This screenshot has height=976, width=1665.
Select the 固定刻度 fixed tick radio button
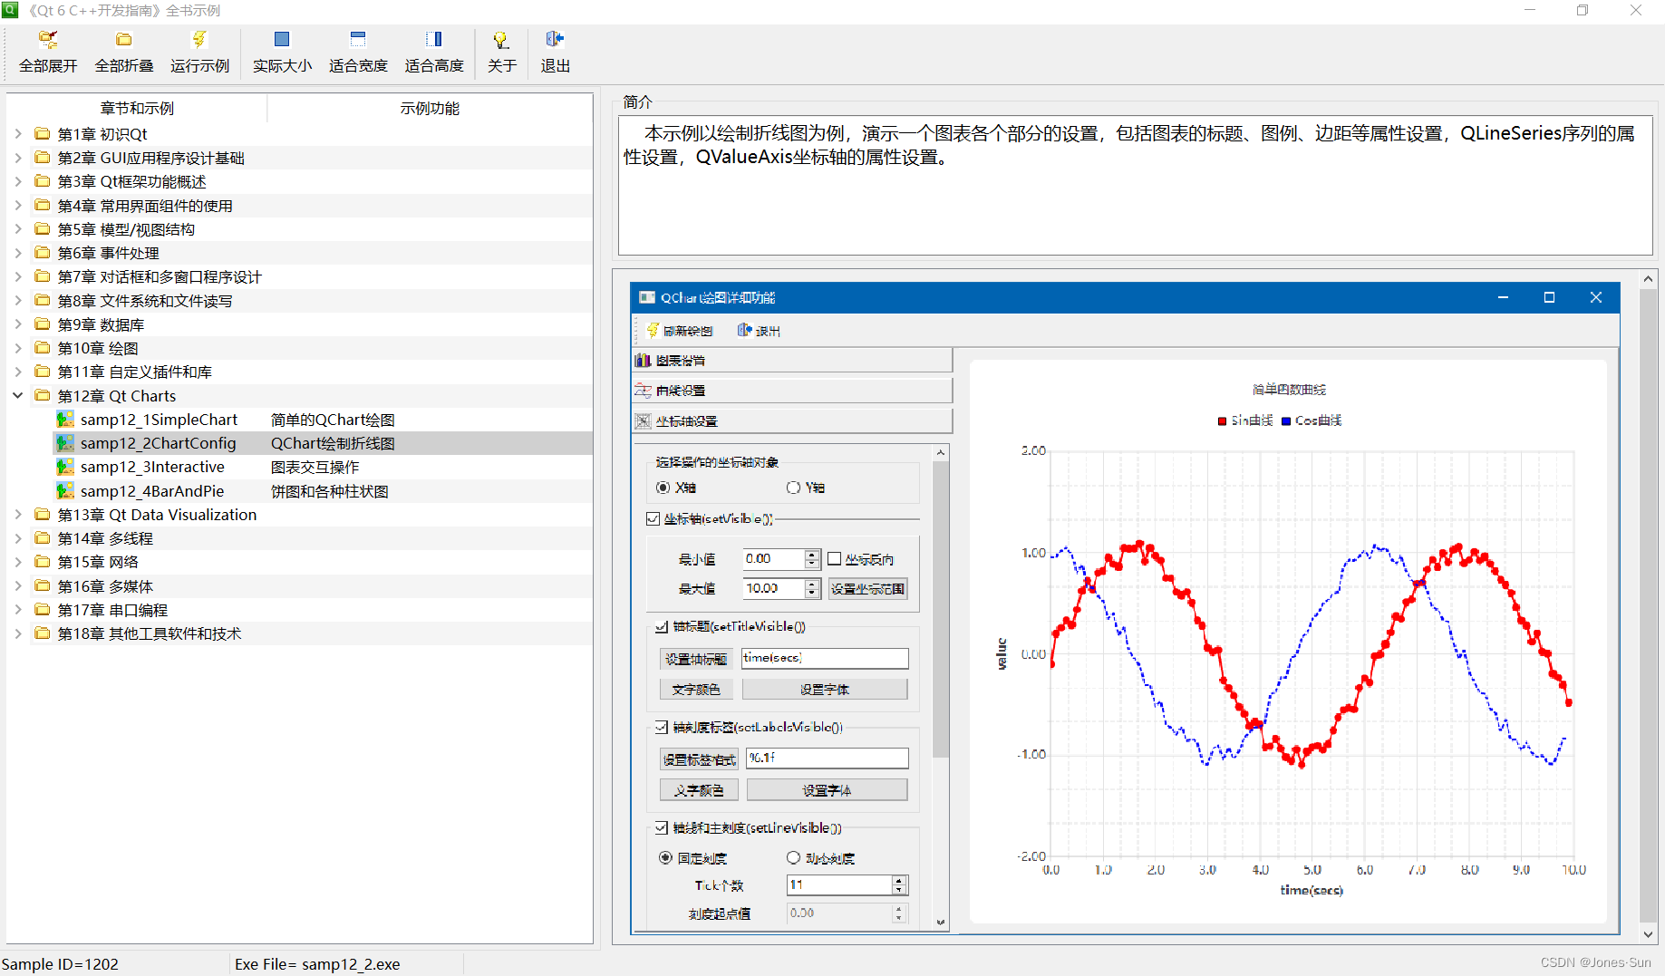coord(665,857)
